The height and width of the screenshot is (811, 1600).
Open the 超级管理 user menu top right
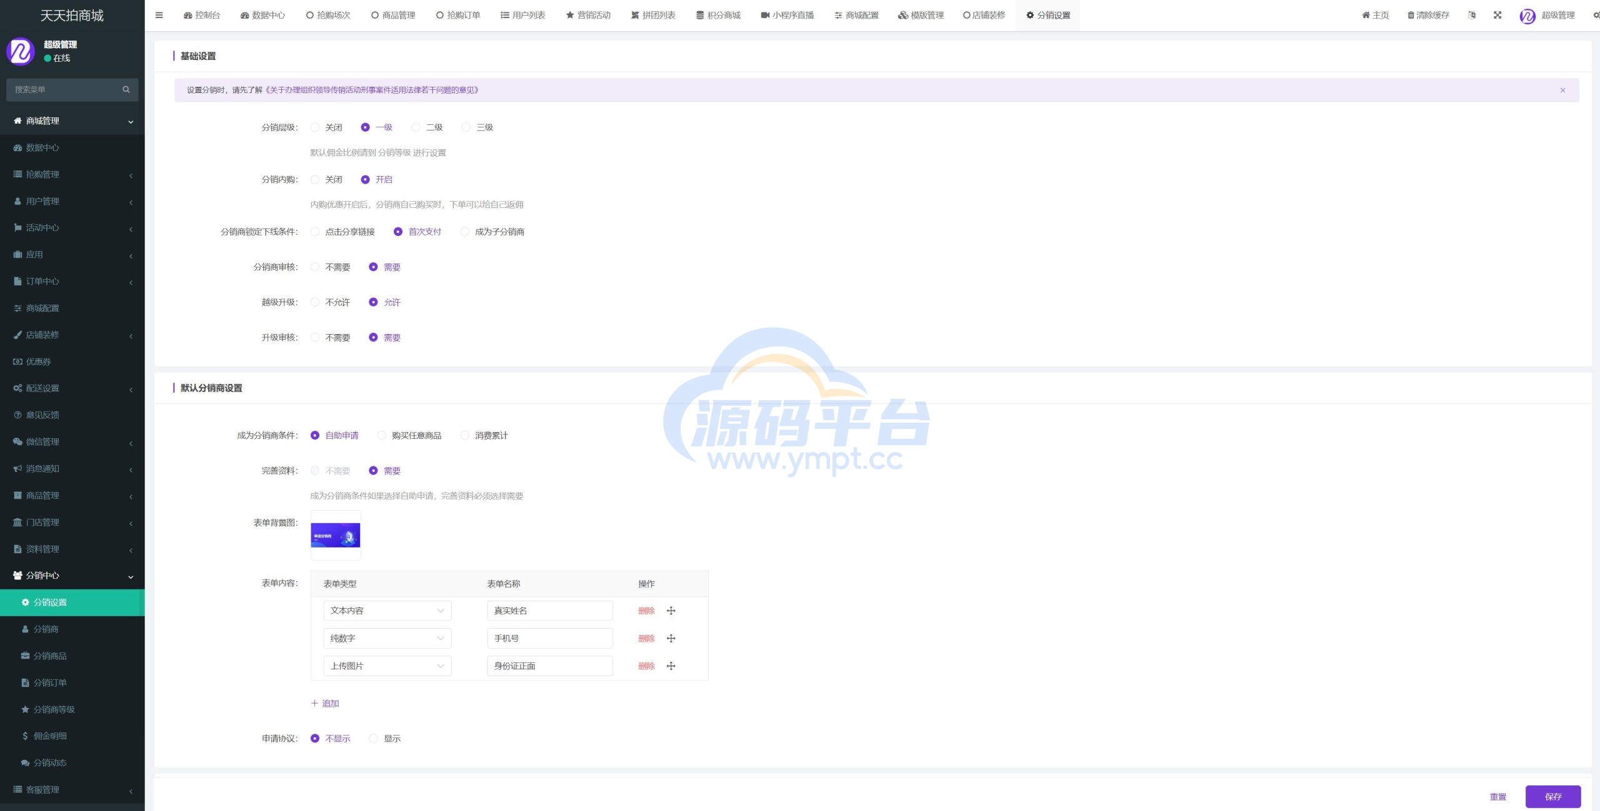[1547, 16]
